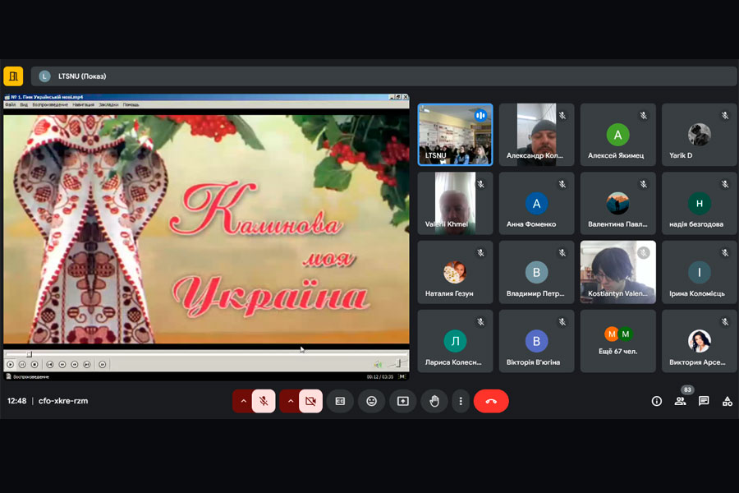Open the Activities panel
The image size is (739, 493).
(x=727, y=401)
